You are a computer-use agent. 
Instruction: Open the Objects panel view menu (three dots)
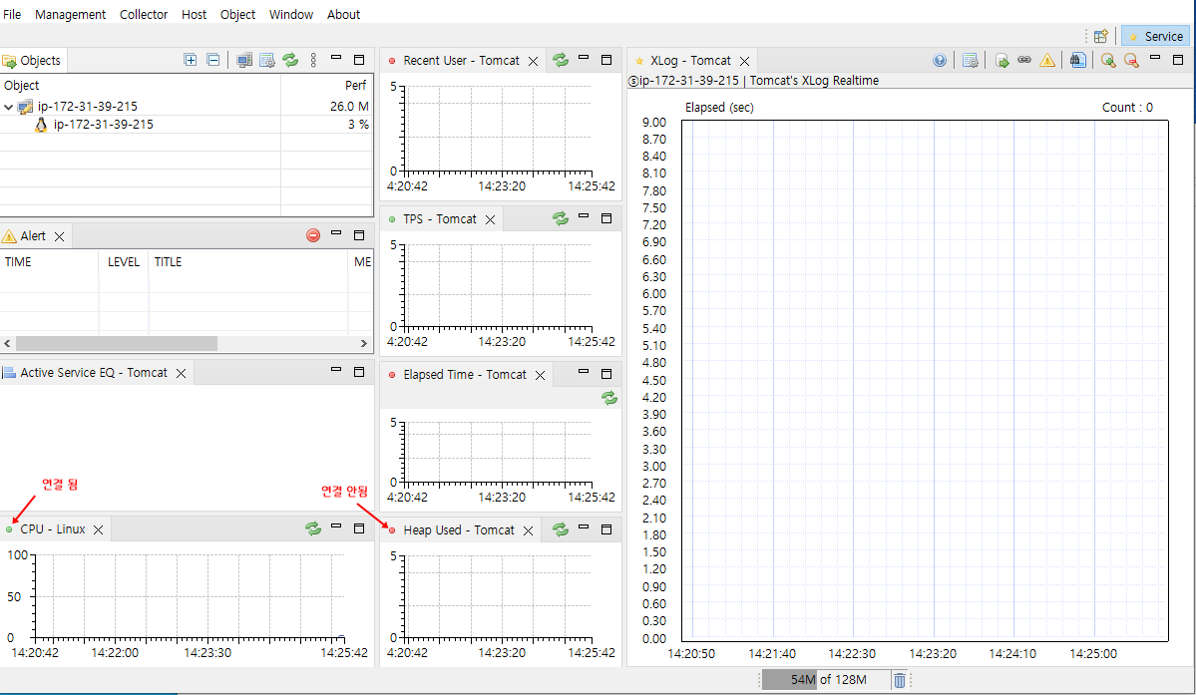click(x=313, y=60)
